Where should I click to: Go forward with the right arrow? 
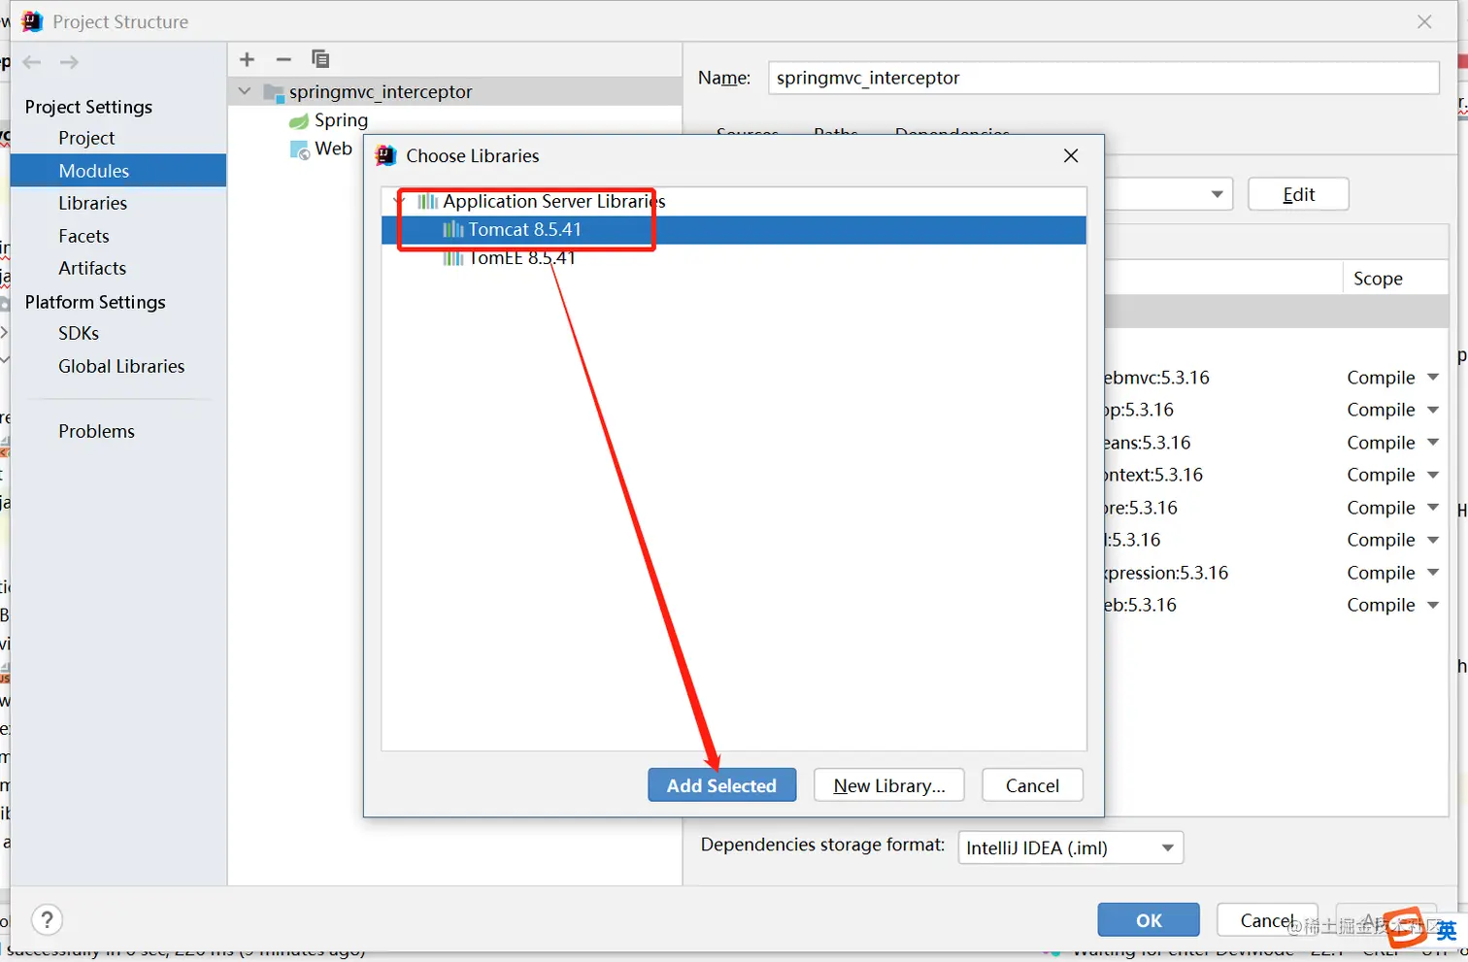pyautogui.click(x=69, y=62)
